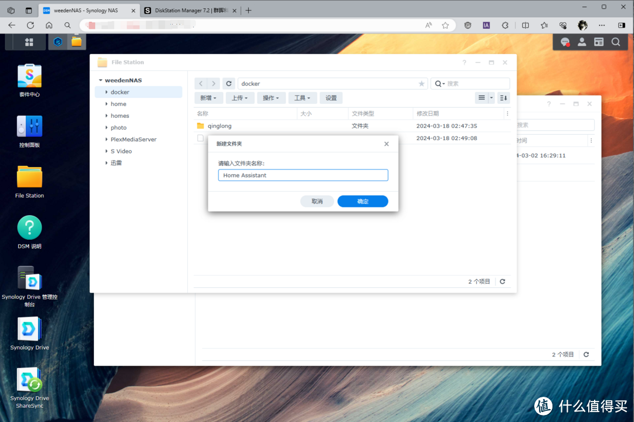The height and width of the screenshot is (422, 634).
Task: Cancel folder creation with 取消
Action: click(x=317, y=201)
